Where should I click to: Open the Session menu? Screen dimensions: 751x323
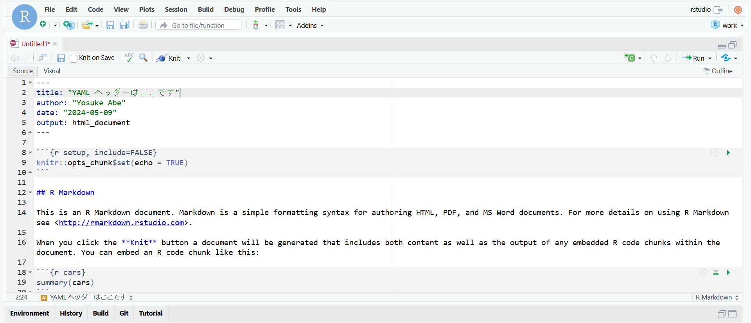pos(176,9)
